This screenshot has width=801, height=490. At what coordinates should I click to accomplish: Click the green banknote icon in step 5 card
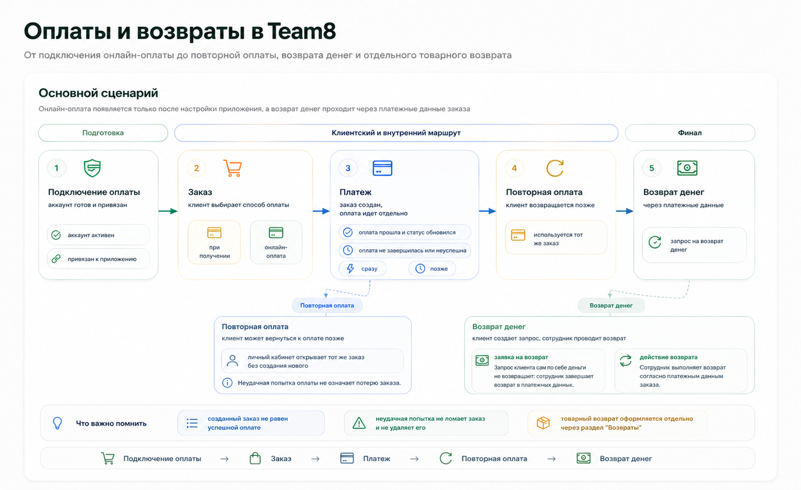tap(687, 168)
